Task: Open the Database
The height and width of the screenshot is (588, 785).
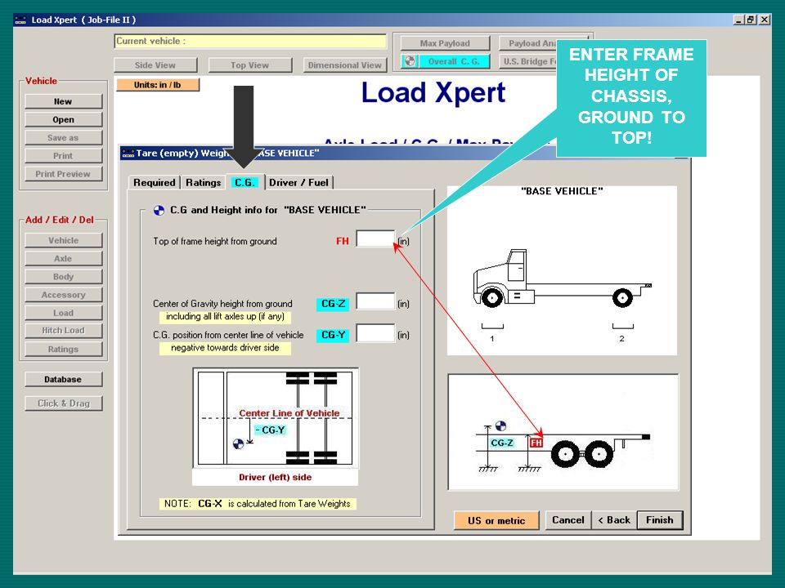Action: tap(63, 380)
